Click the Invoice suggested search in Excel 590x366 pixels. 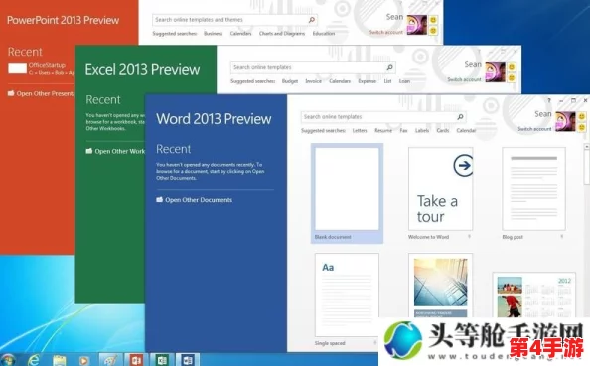pyautogui.click(x=313, y=81)
